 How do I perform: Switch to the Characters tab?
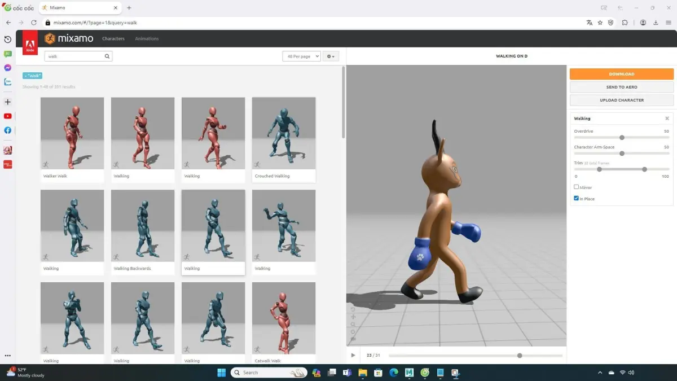tap(113, 38)
